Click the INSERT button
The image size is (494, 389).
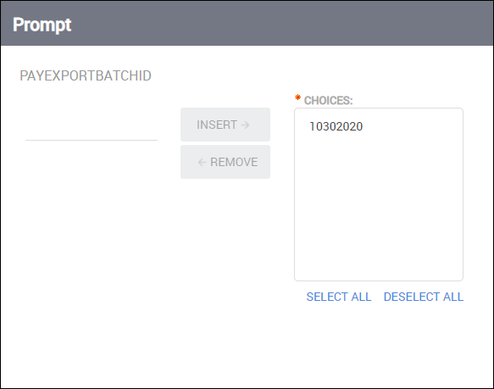coord(225,125)
